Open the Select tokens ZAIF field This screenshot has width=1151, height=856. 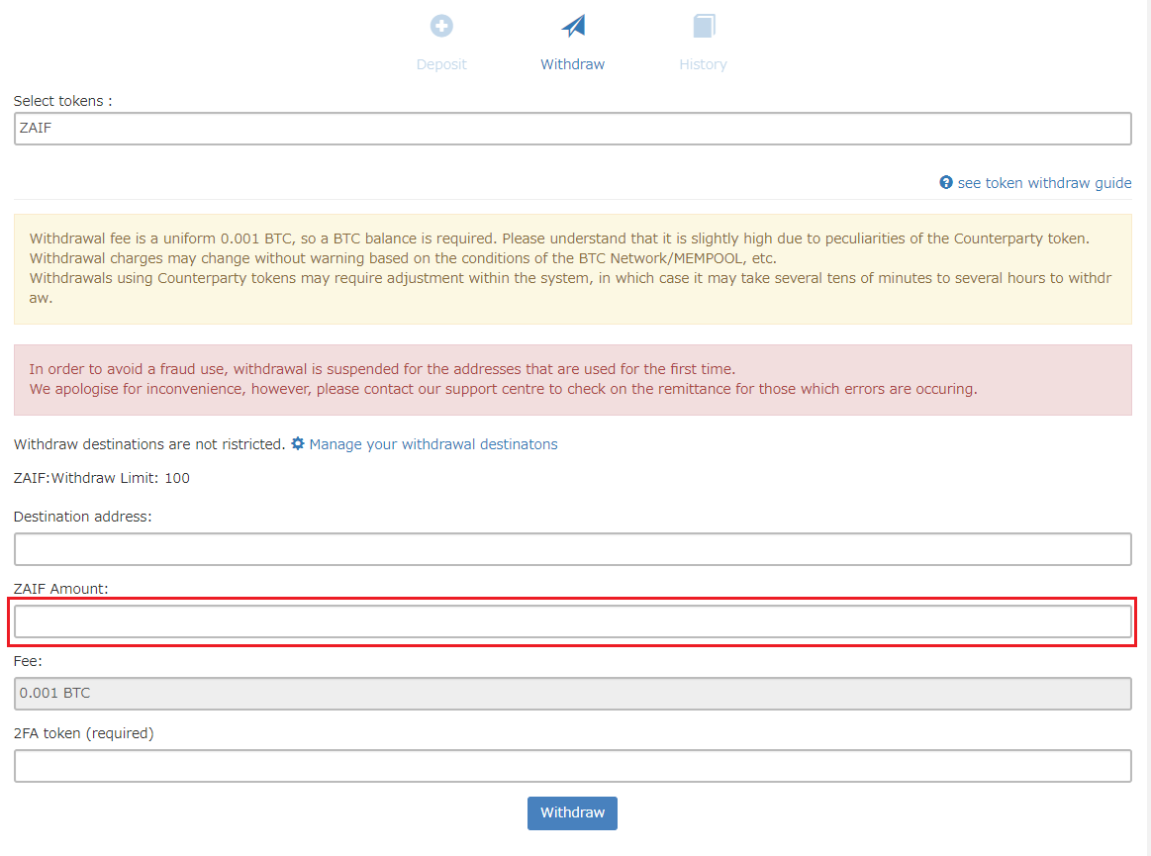coord(573,129)
